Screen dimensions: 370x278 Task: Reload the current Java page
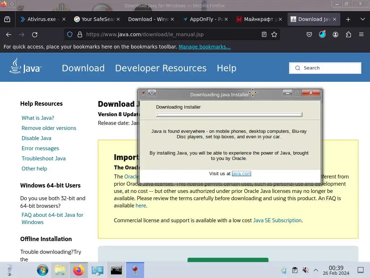click(x=35, y=34)
